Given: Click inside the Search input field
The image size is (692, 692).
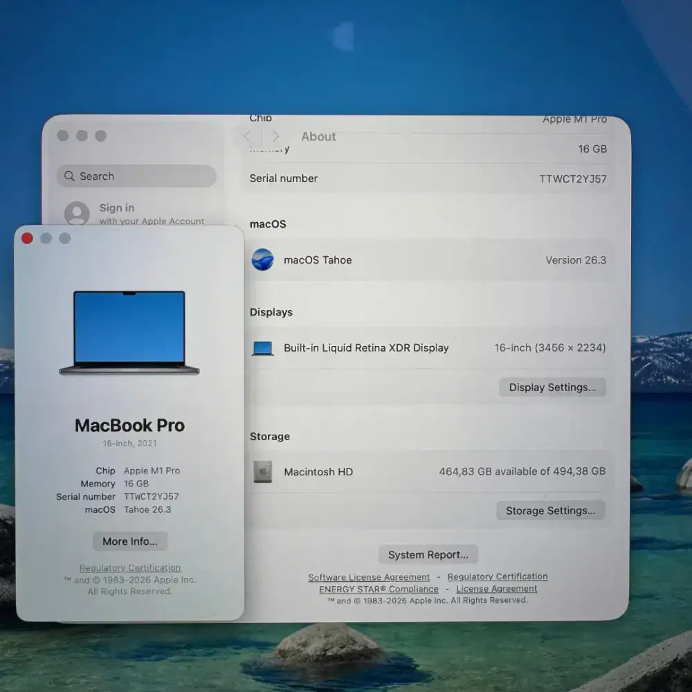Looking at the screenshot, I should click(138, 176).
